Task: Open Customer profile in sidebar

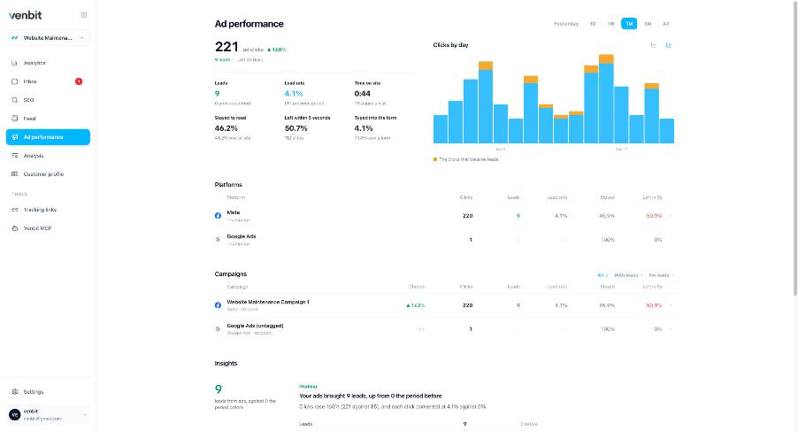Action: [48, 174]
